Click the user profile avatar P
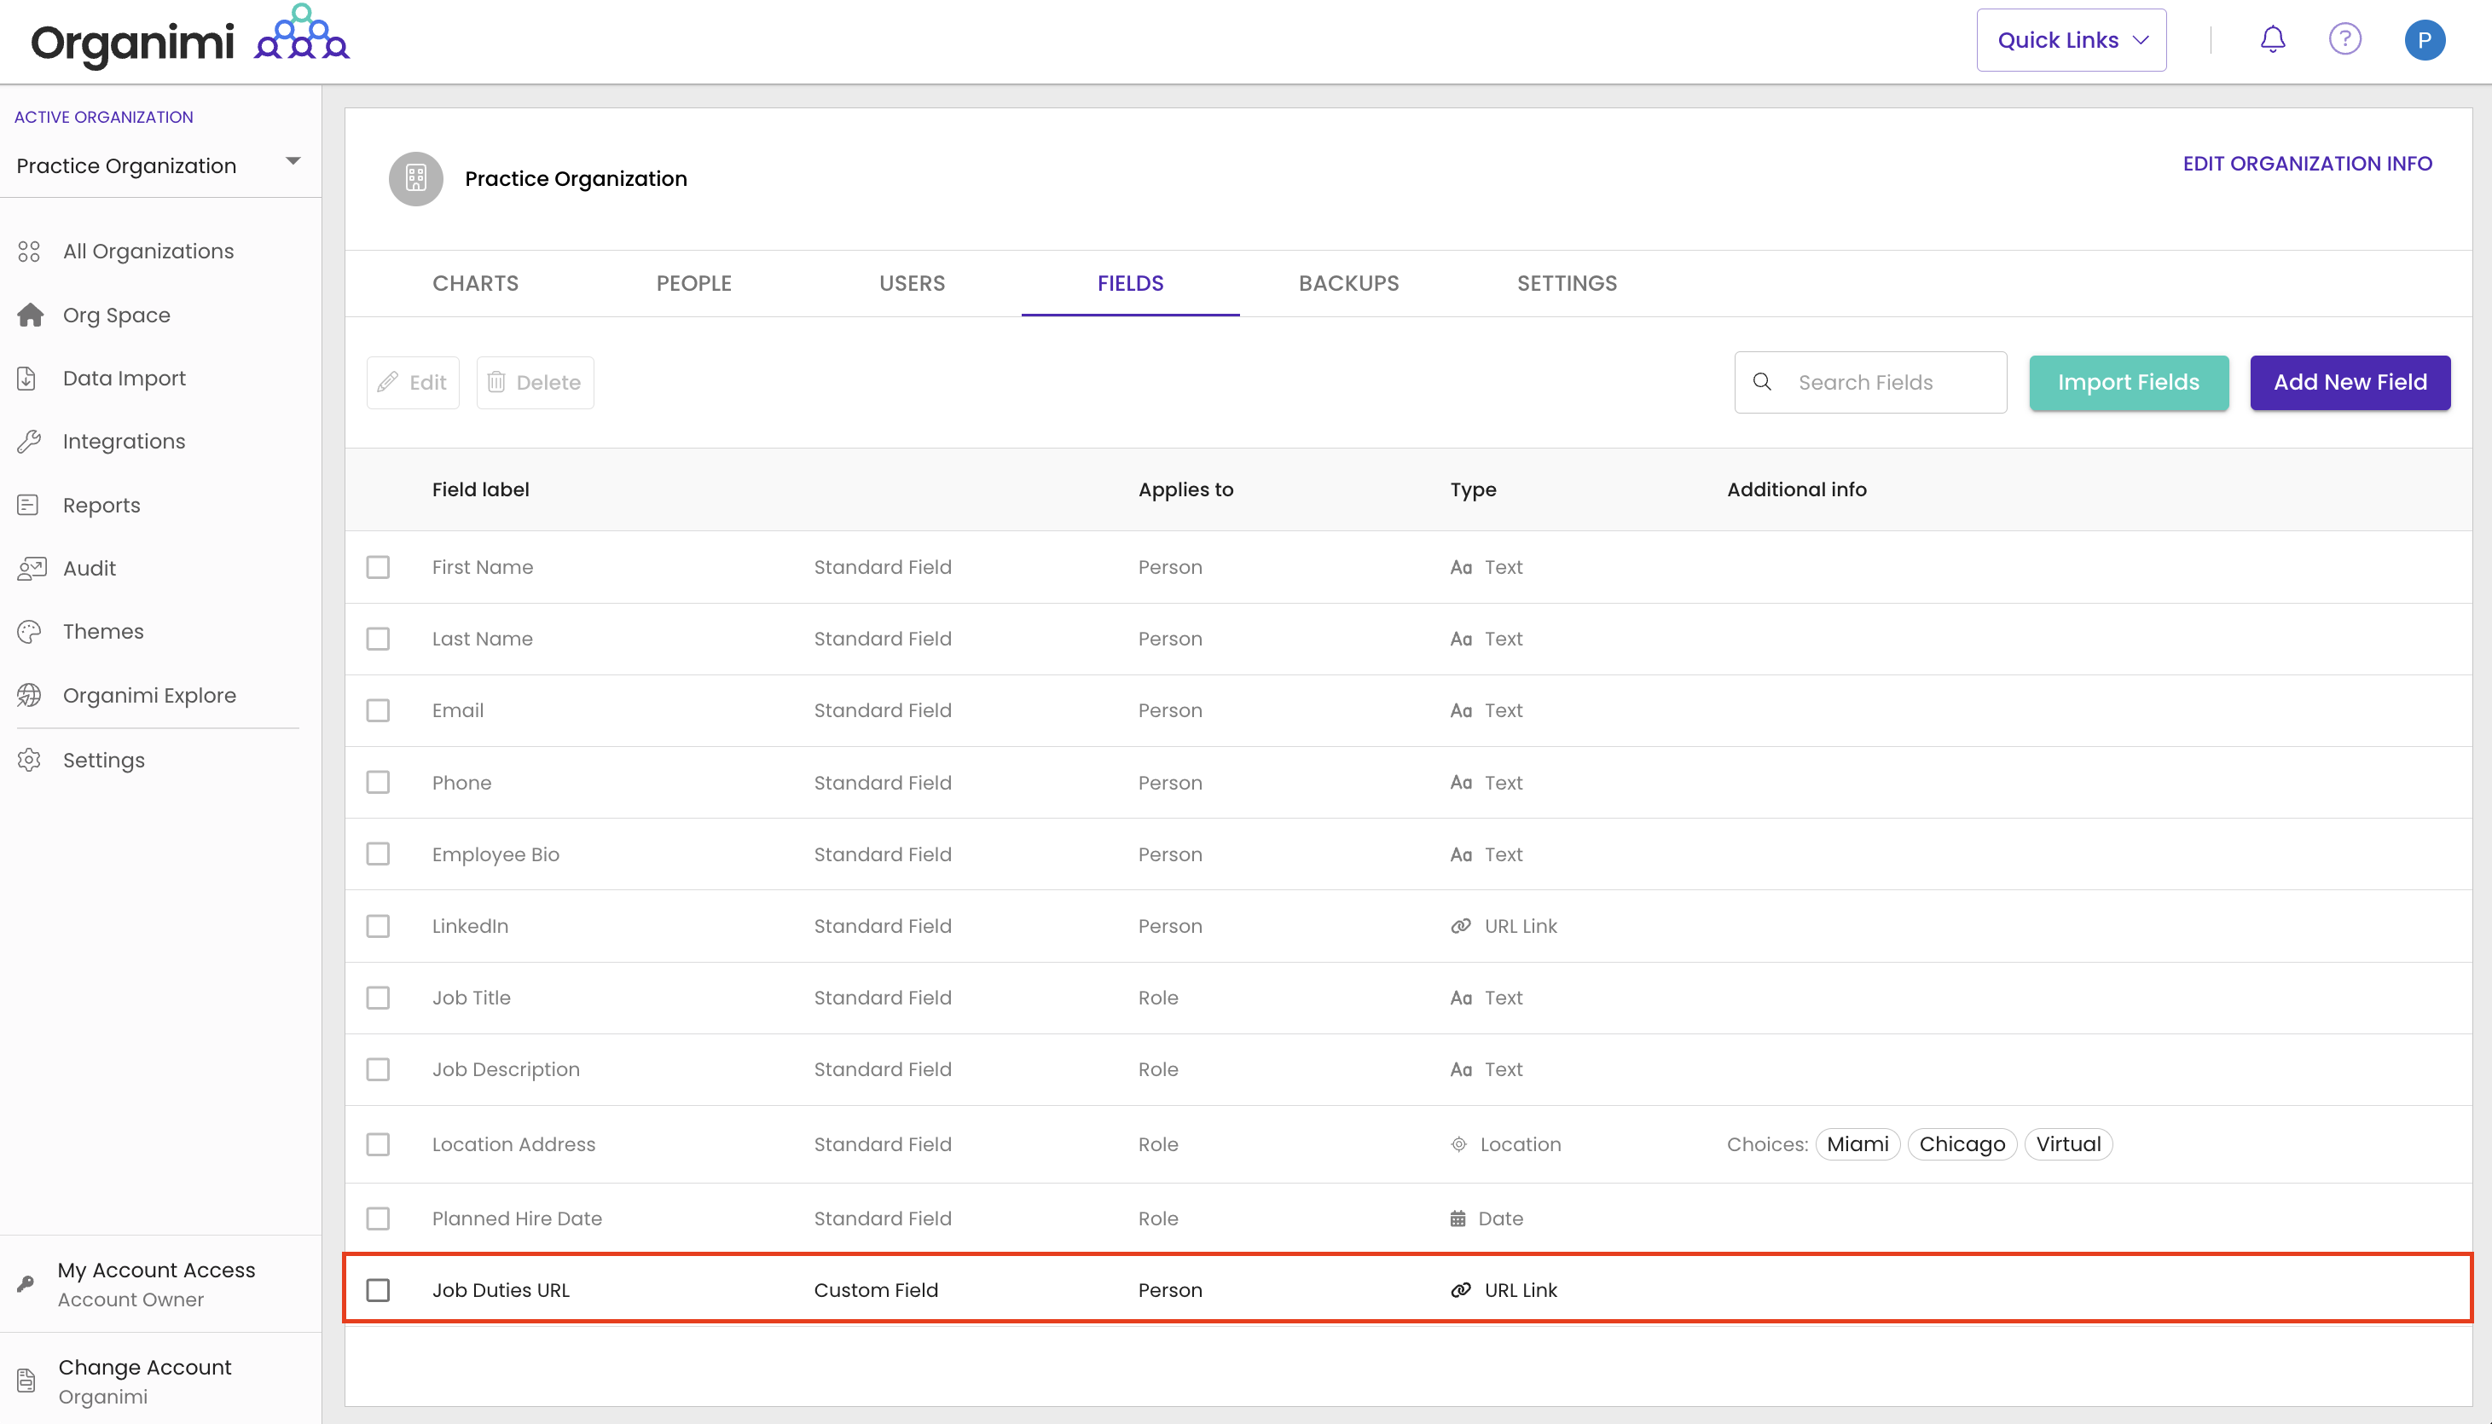Image resolution: width=2492 pixels, height=1424 pixels. tap(2424, 40)
